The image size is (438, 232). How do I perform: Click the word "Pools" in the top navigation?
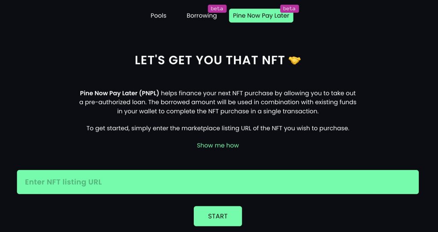[158, 16]
